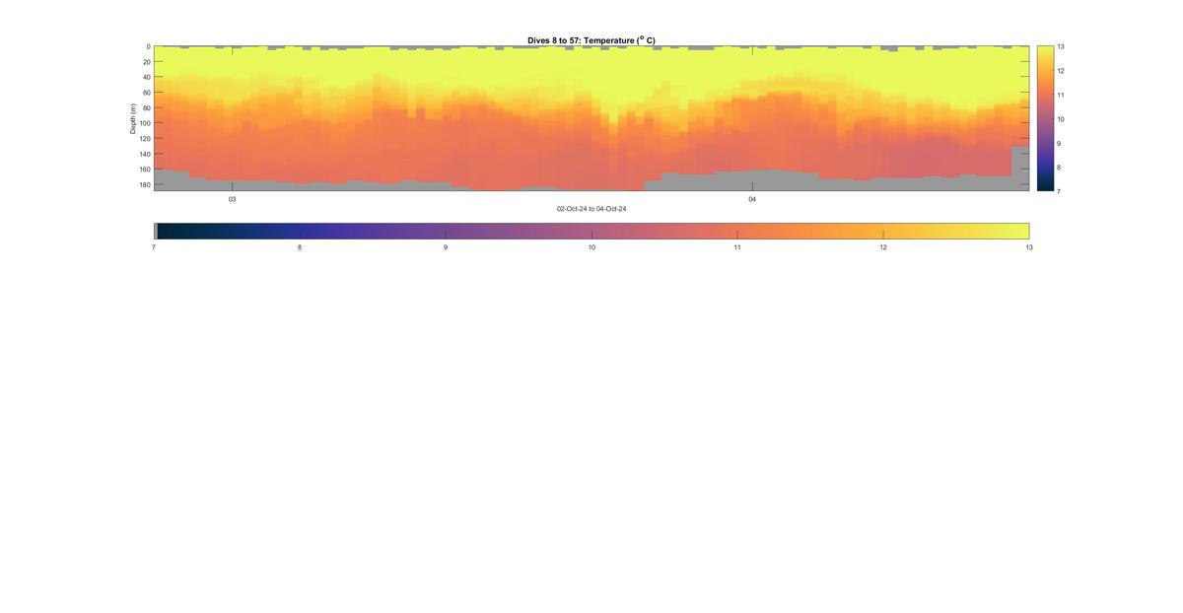Image resolution: width=1183 pixels, height=613 pixels.
Task: Select '12' on the vertical colorbar
Action: point(1061,71)
